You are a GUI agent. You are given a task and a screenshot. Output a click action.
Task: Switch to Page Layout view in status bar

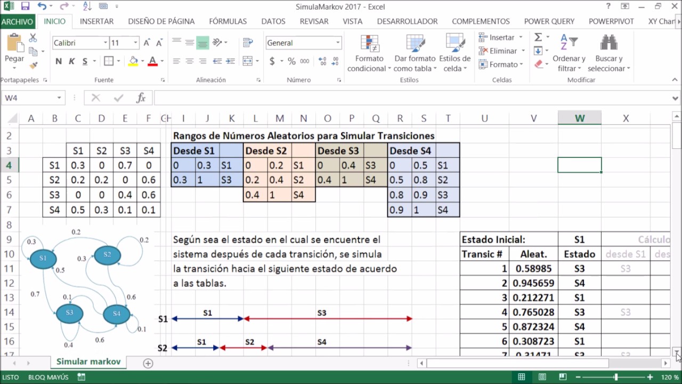[x=541, y=377]
